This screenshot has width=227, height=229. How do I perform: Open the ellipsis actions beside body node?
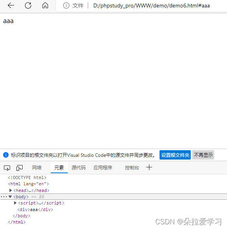[4, 197]
